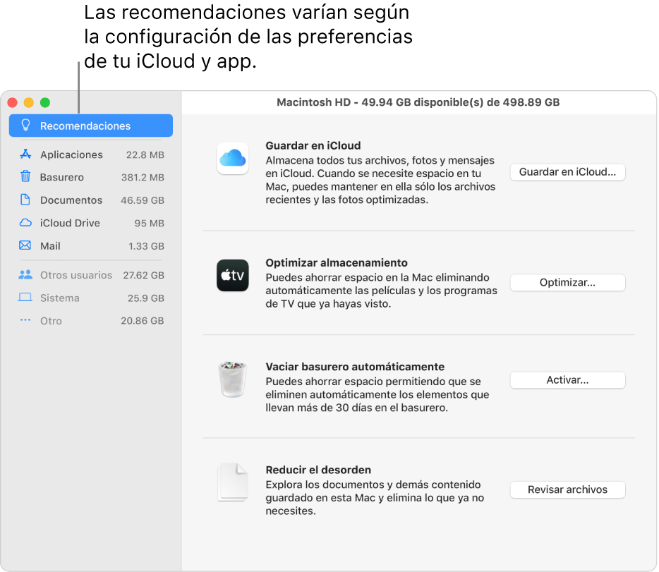
Task: Click the 381.2 MB Basurero size
Action: (143, 178)
